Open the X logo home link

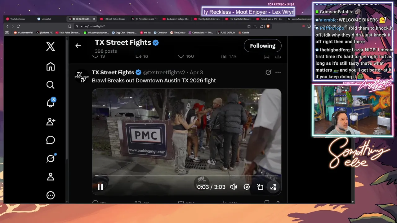click(51, 46)
